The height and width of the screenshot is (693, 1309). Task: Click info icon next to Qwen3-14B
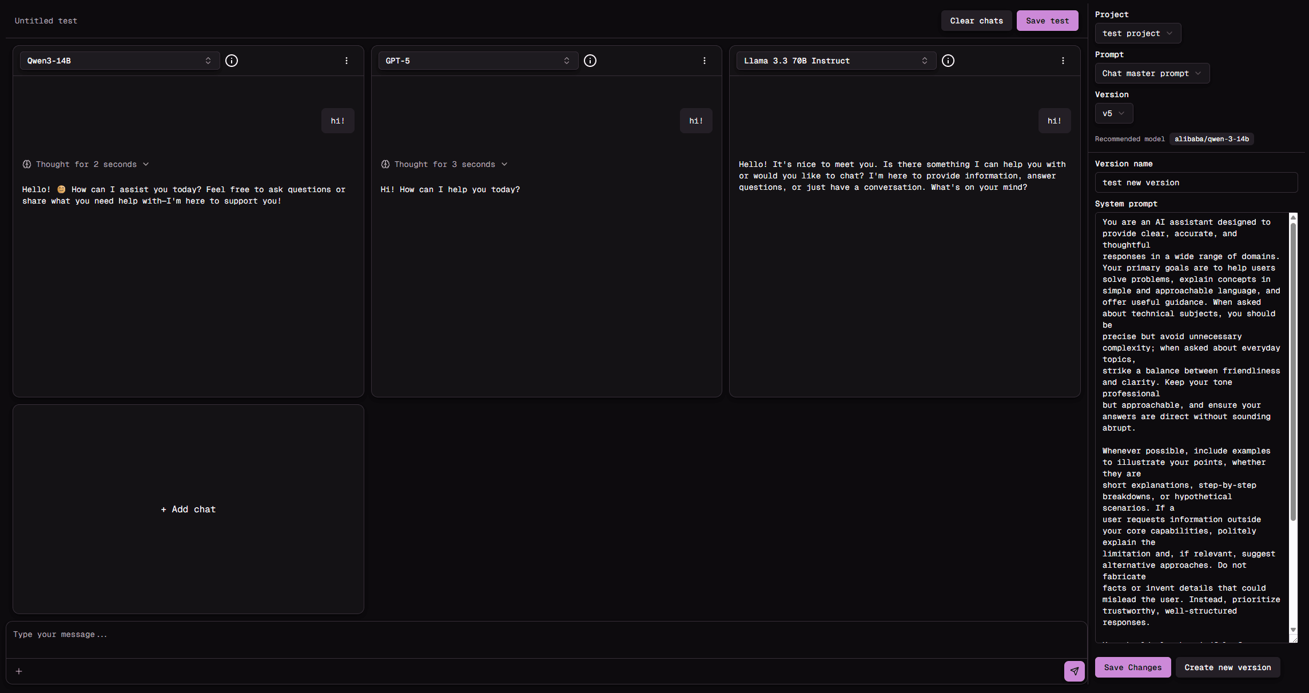(x=232, y=61)
